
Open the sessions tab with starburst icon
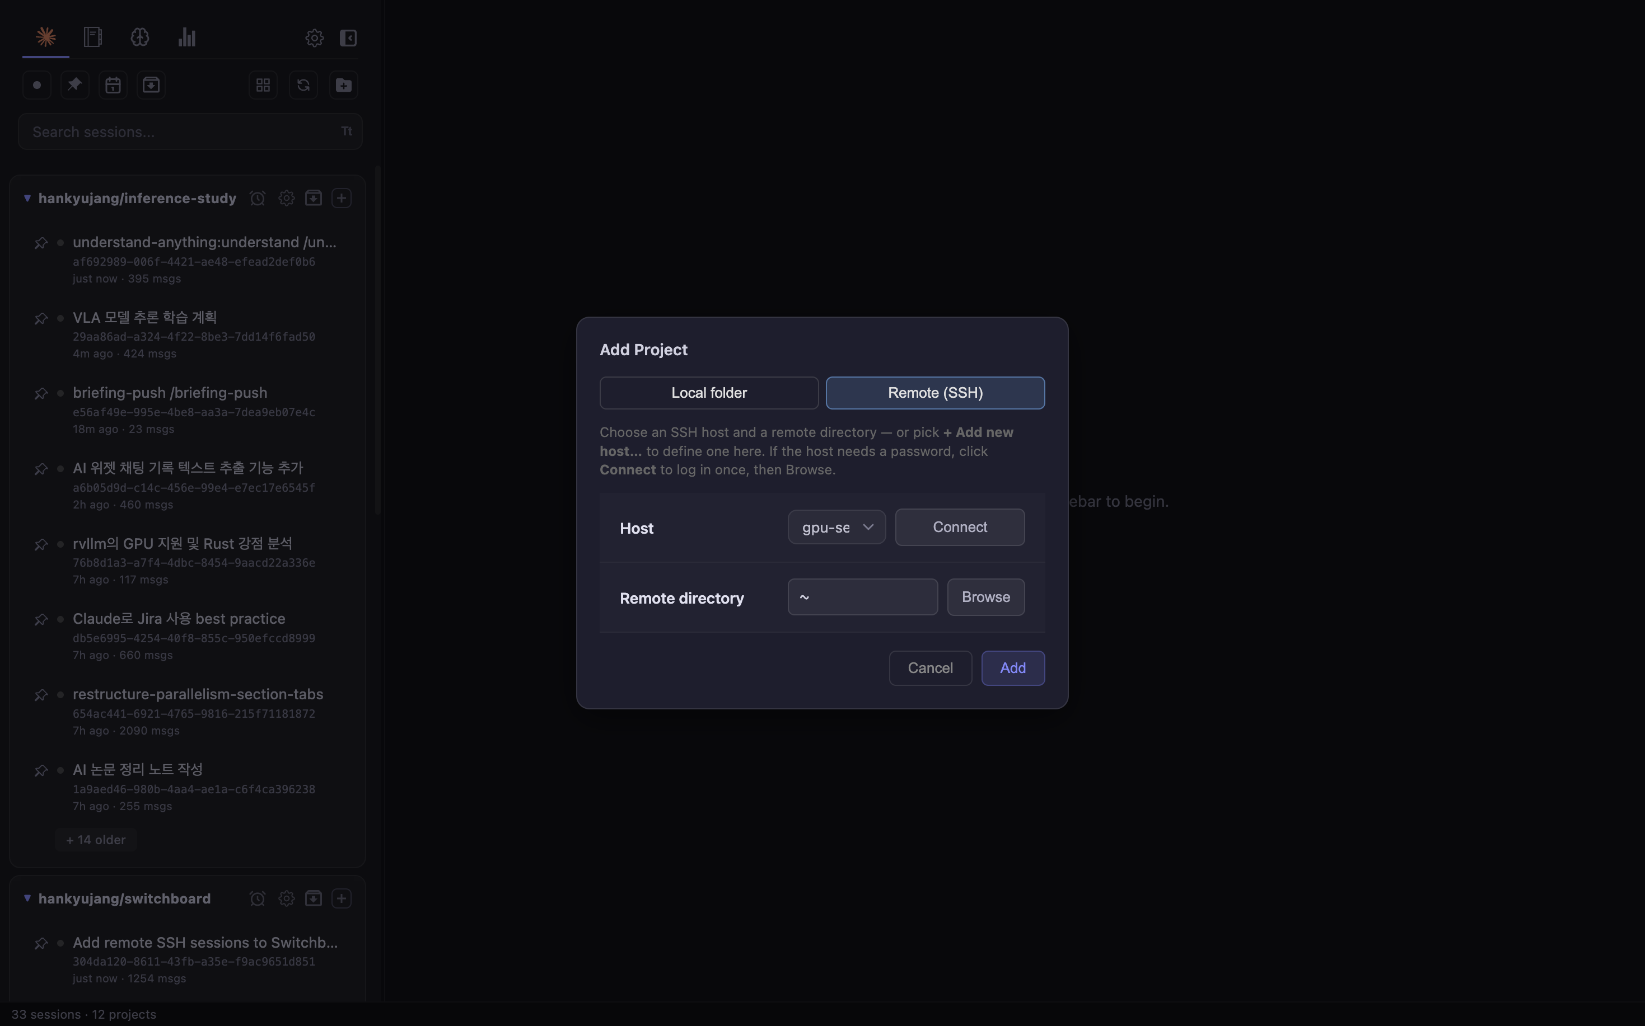tap(45, 37)
